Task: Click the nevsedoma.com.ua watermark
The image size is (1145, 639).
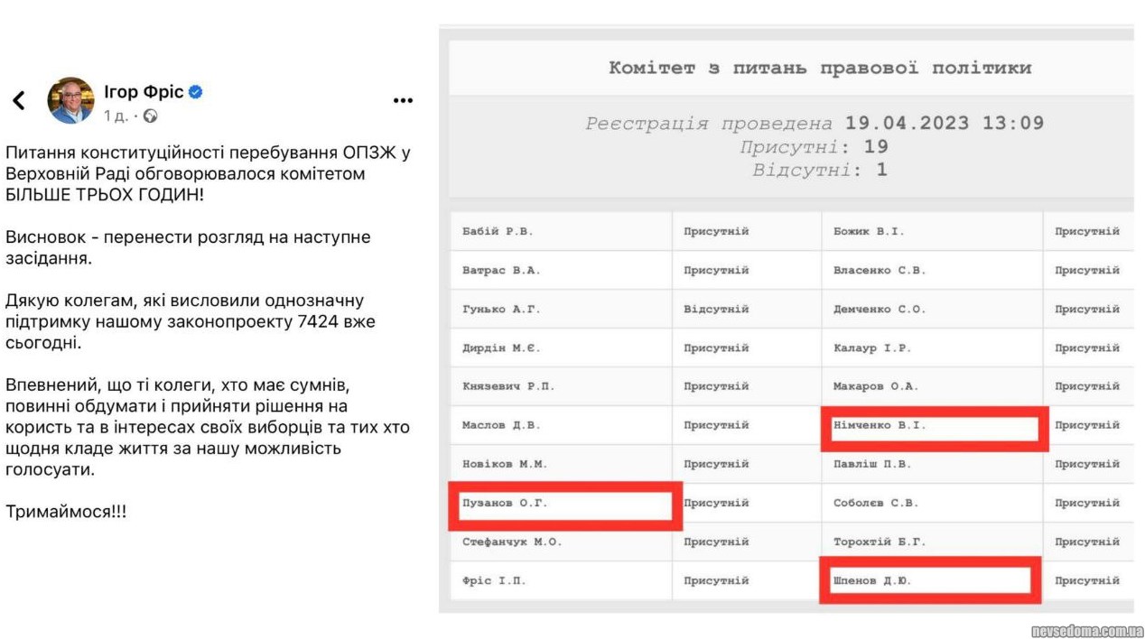Action: pyautogui.click(x=1086, y=631)
